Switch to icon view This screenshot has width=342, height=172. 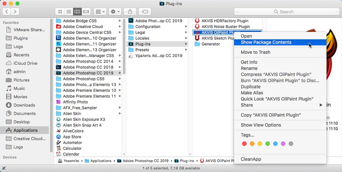point(60,11)
